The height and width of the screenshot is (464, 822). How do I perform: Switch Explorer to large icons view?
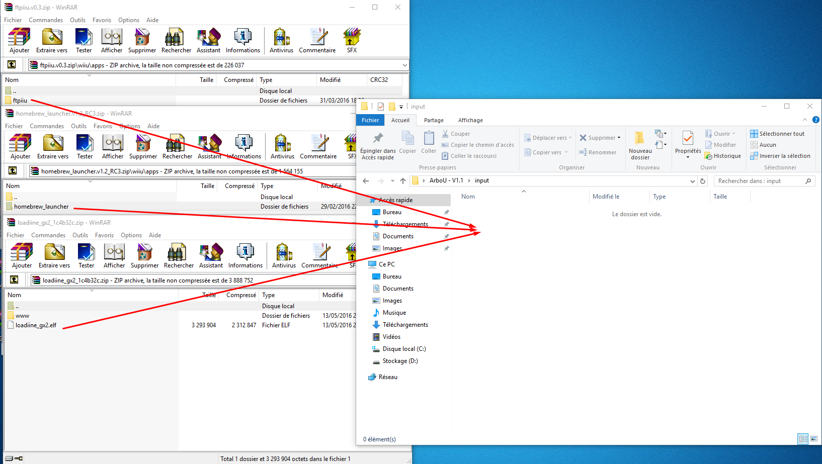pos(814,439)
